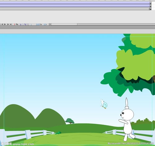Screen dimensions: 155x146
Task: Play the timeline animation
Action: pos(5,24)
